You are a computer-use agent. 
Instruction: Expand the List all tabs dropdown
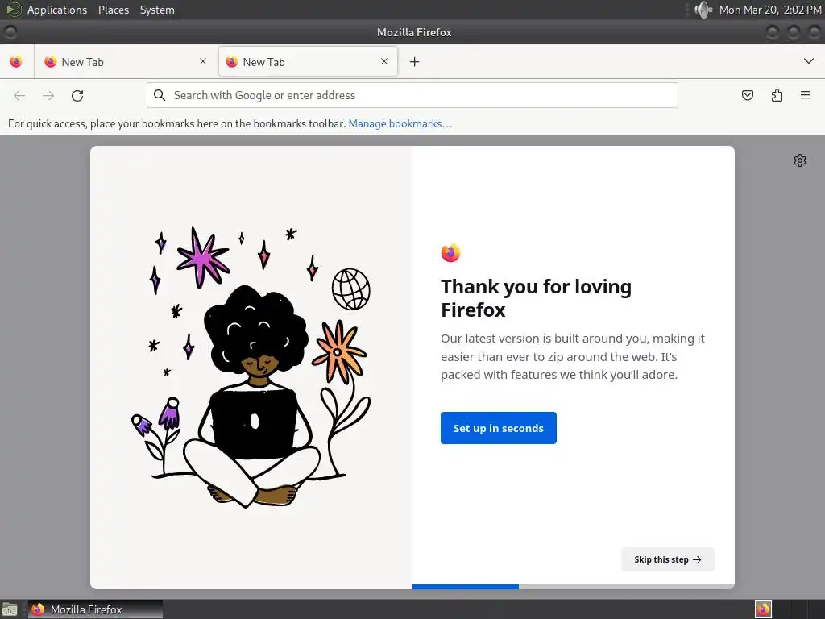[x=809, y=61]
